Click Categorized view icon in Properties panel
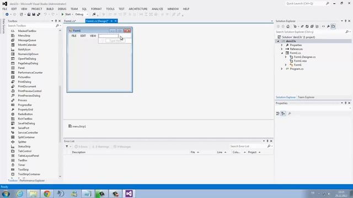Viewport: 353px width, 198px height. point(278,114)
